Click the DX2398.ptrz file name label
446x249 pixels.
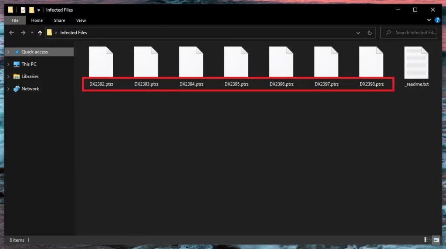[x=372, y=84]
